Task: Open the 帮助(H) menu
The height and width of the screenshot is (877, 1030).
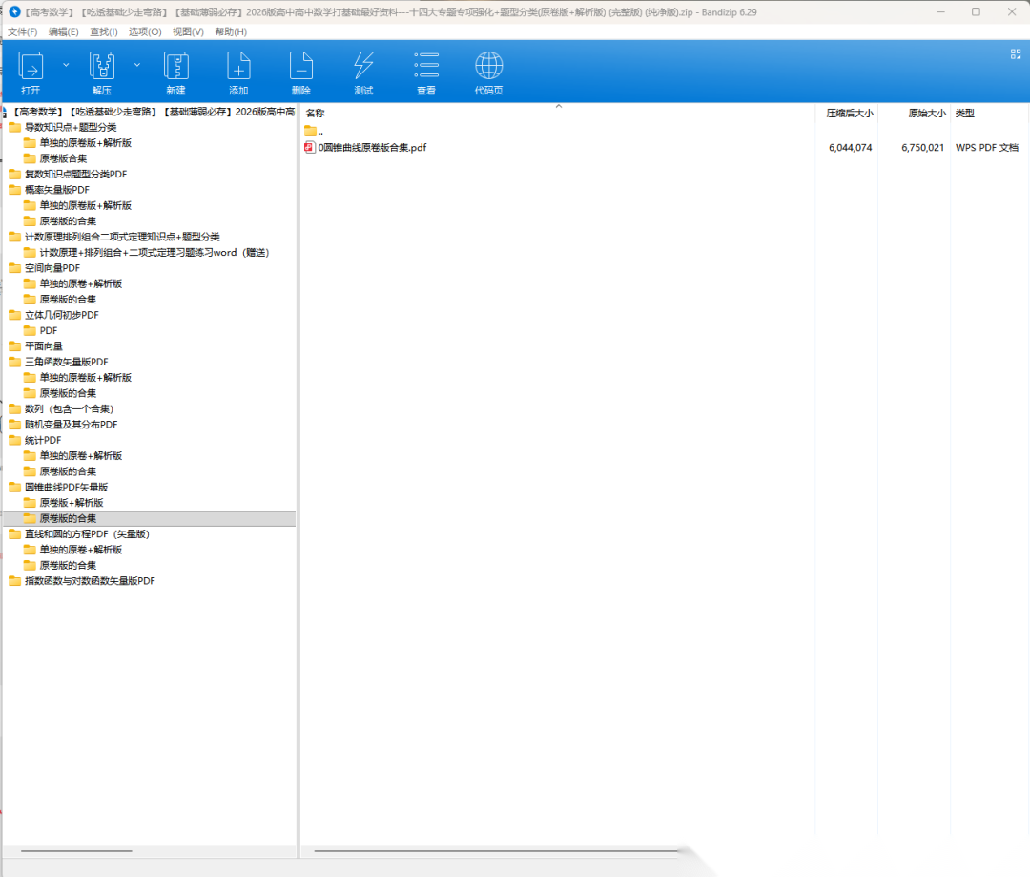Action: (231, 31)
